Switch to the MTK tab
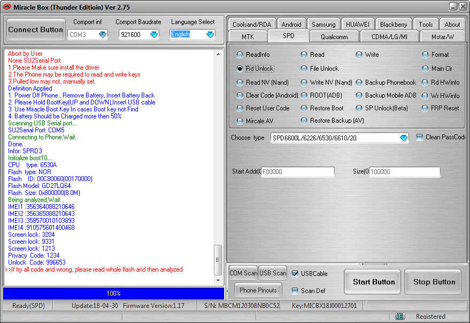This screenshot has height=323, width=470. (248, 36)
